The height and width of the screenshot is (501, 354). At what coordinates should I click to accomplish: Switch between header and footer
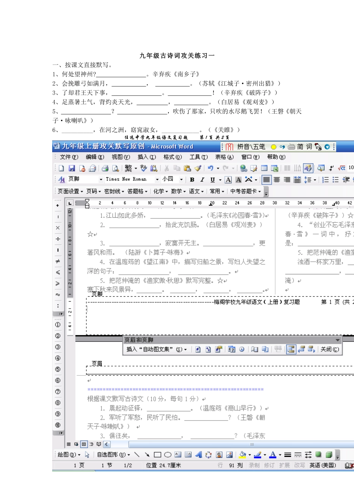pyautogui.click(x=291, y=349)
